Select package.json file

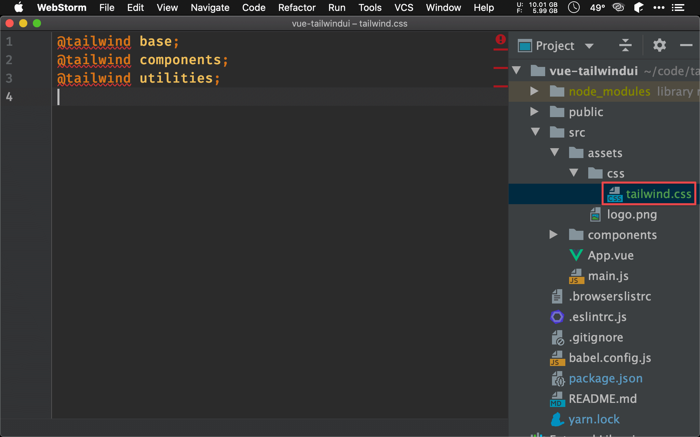click(605, 378)
